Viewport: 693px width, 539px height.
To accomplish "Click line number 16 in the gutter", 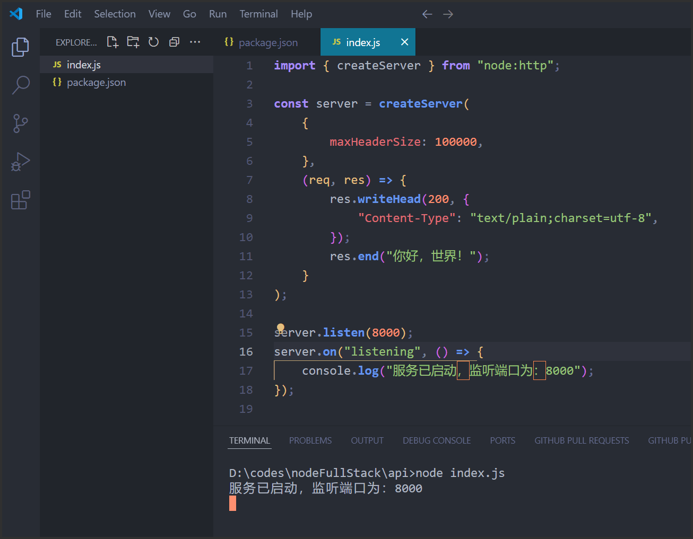I will (x=246, y=351).
